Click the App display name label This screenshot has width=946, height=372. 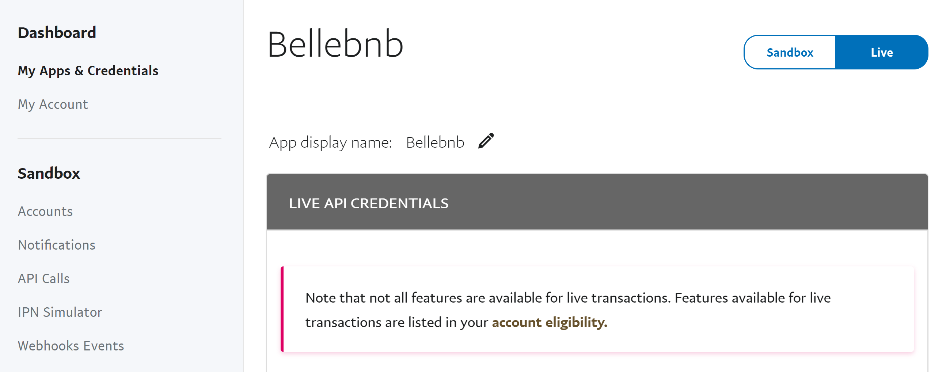coord(331,143)
